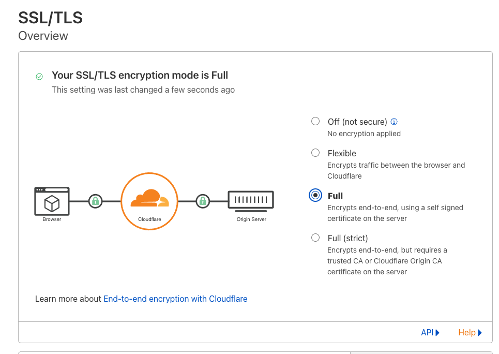
Task: Click the padlock between Cloudflare and Origin Server
Action: [x=202, y=201]
